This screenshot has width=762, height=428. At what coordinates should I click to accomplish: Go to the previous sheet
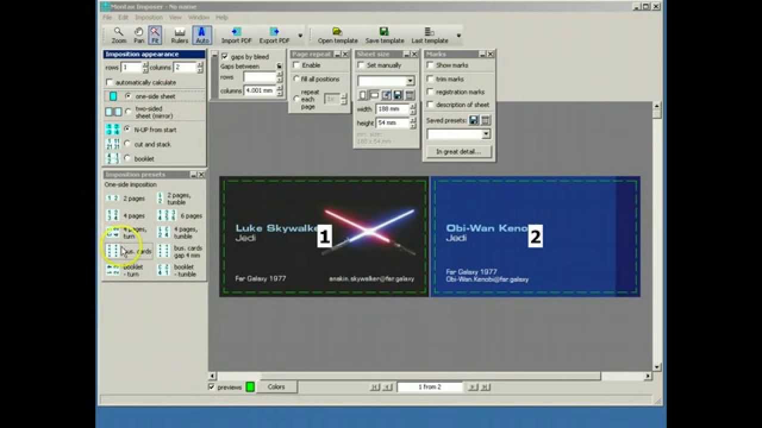tap(387, 387)
